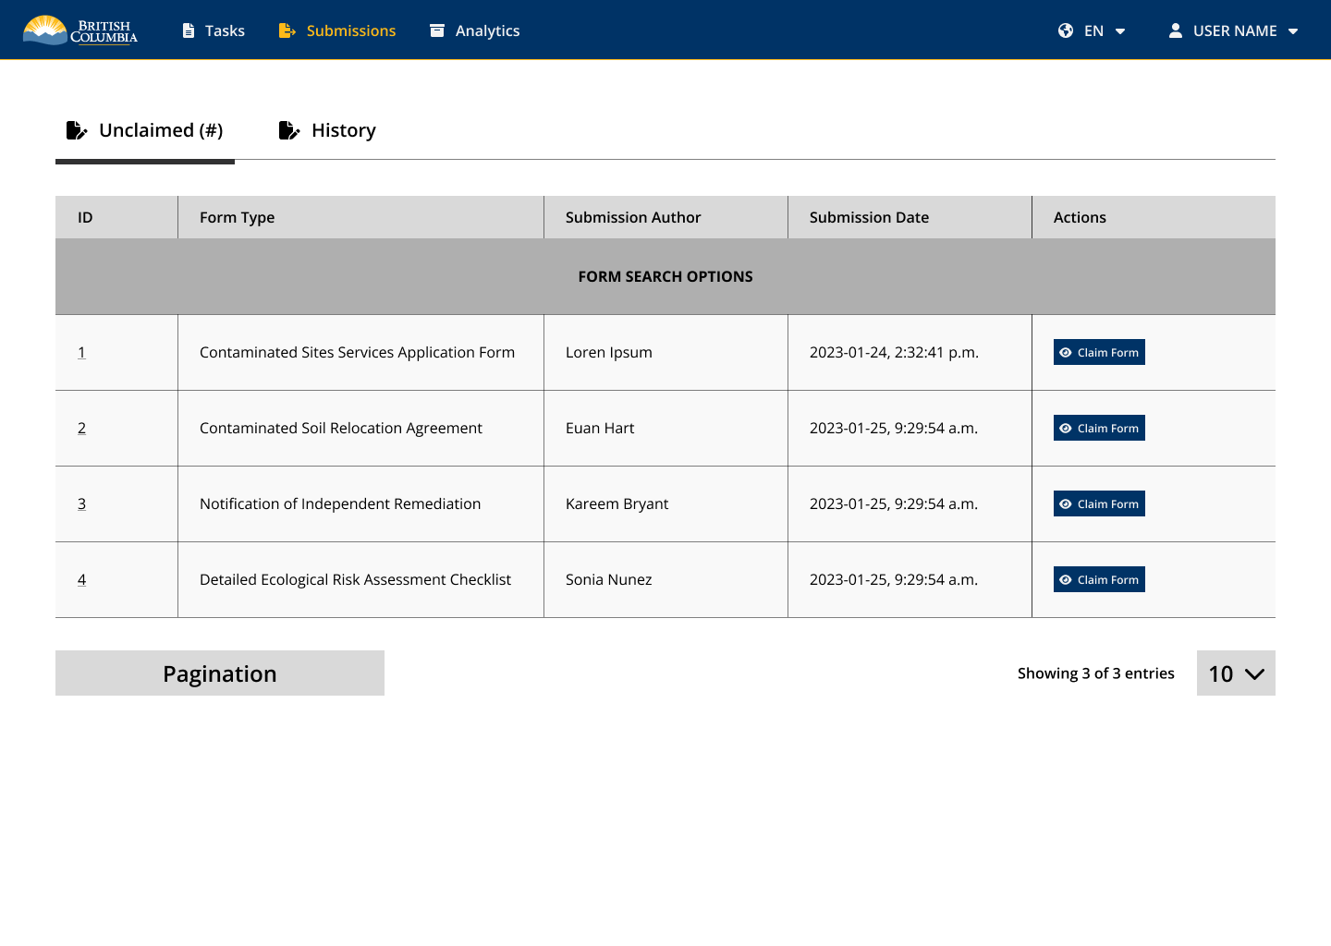Open the USER NAME dropdown arrow
This screenshot has width=1331, height=946.
[1293, 31]
